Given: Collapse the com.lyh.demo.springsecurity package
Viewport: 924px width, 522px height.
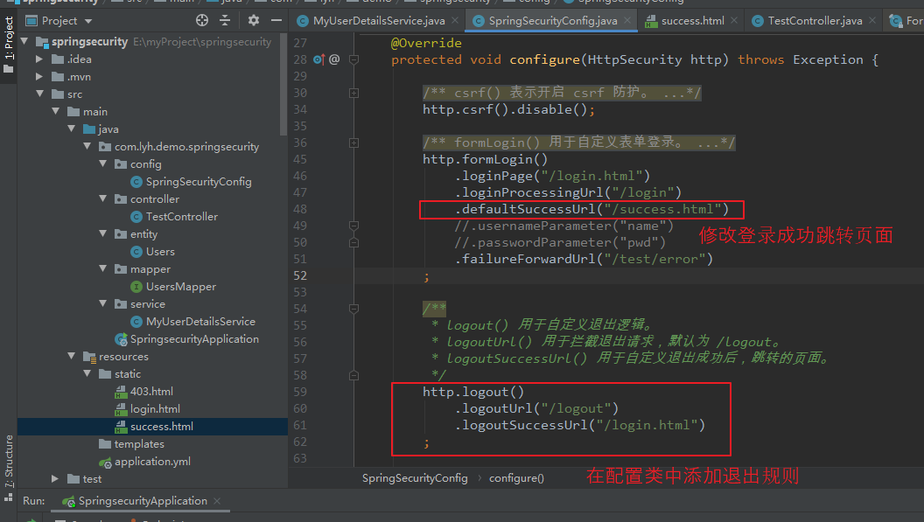Looking at the screenshot, I should tap(87, 146).
